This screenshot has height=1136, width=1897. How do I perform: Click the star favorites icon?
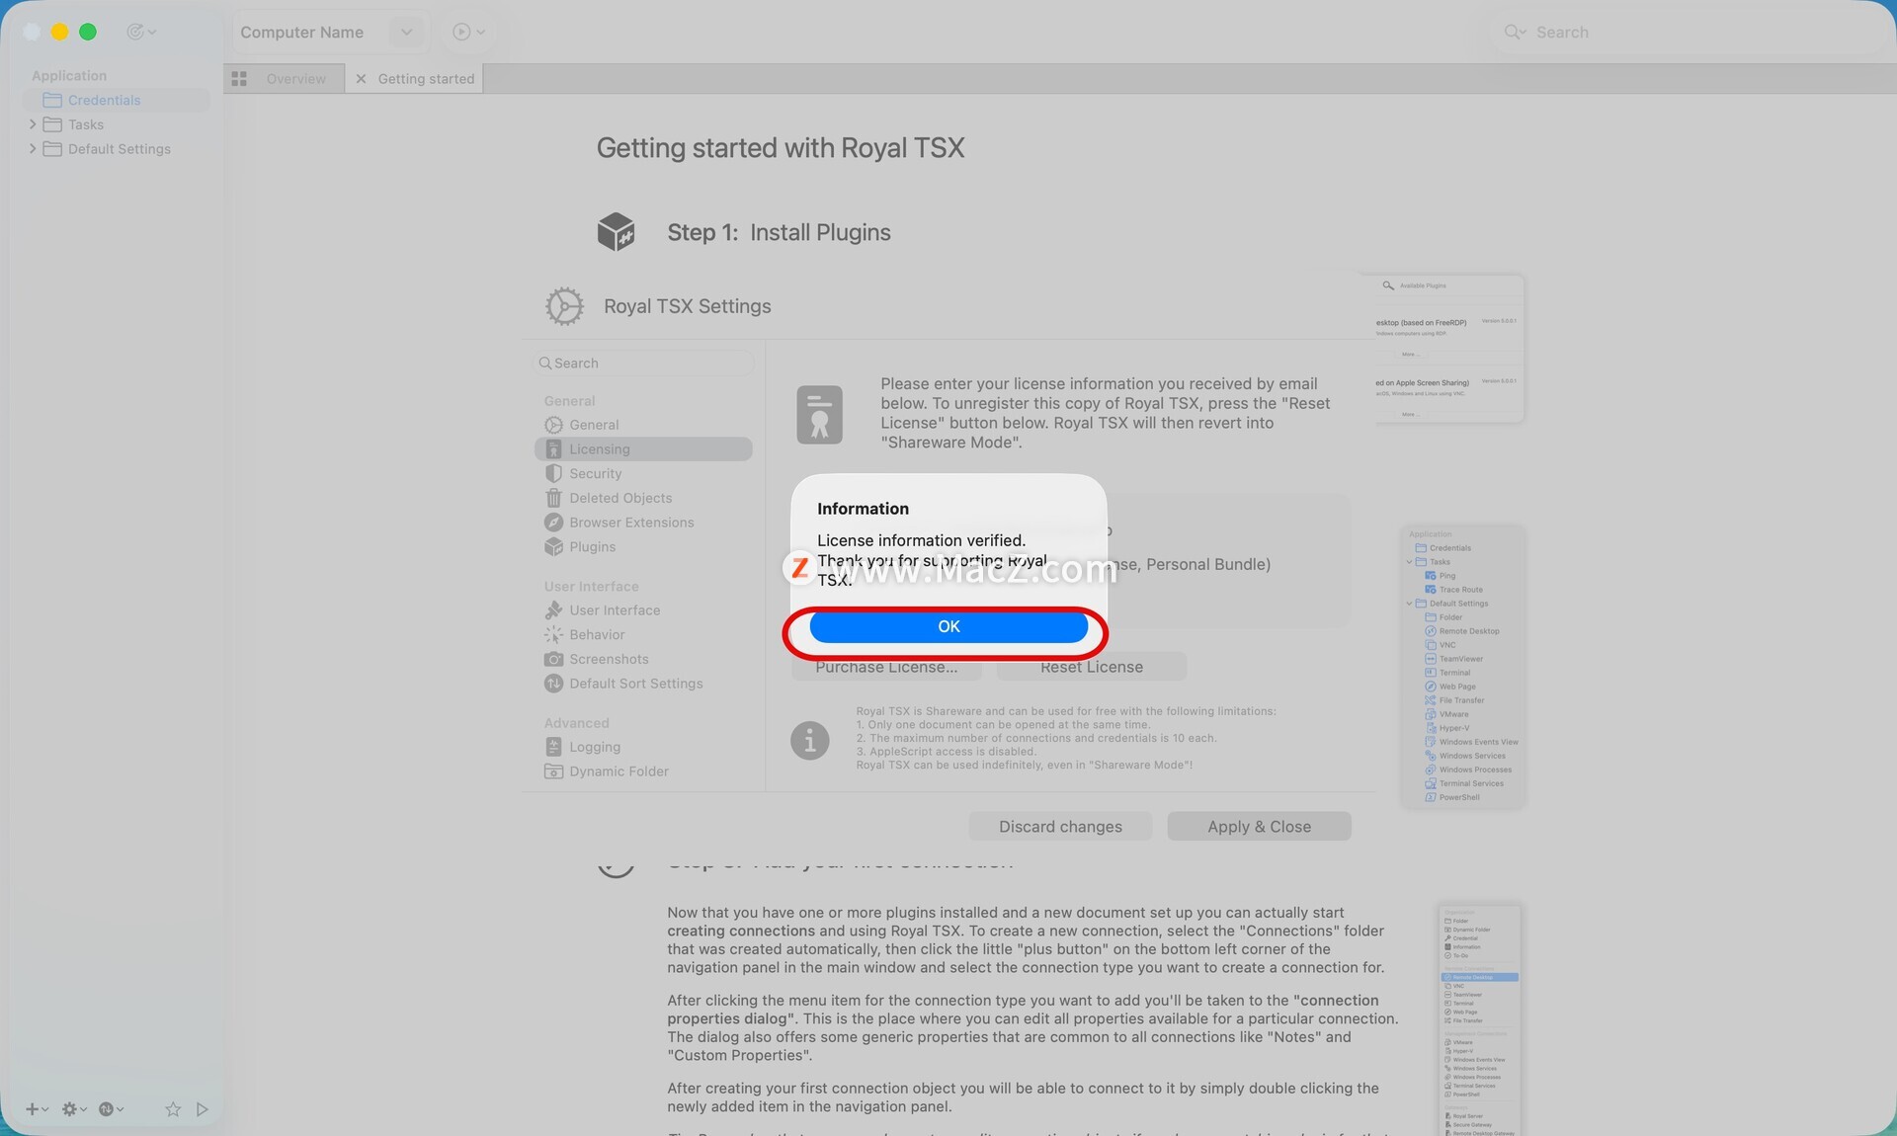click(x=173, y=1109)
